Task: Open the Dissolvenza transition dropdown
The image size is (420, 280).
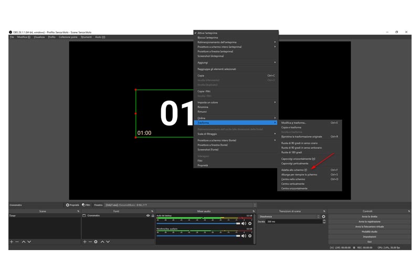Action: coord(289,217)
